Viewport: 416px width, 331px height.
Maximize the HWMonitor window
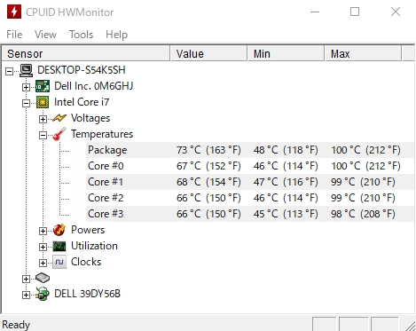355,12
